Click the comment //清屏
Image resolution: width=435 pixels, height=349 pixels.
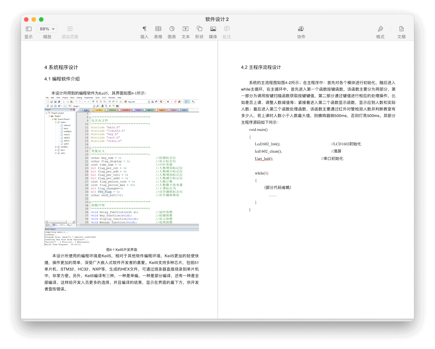pyautogui.click(x=336, y=151)
